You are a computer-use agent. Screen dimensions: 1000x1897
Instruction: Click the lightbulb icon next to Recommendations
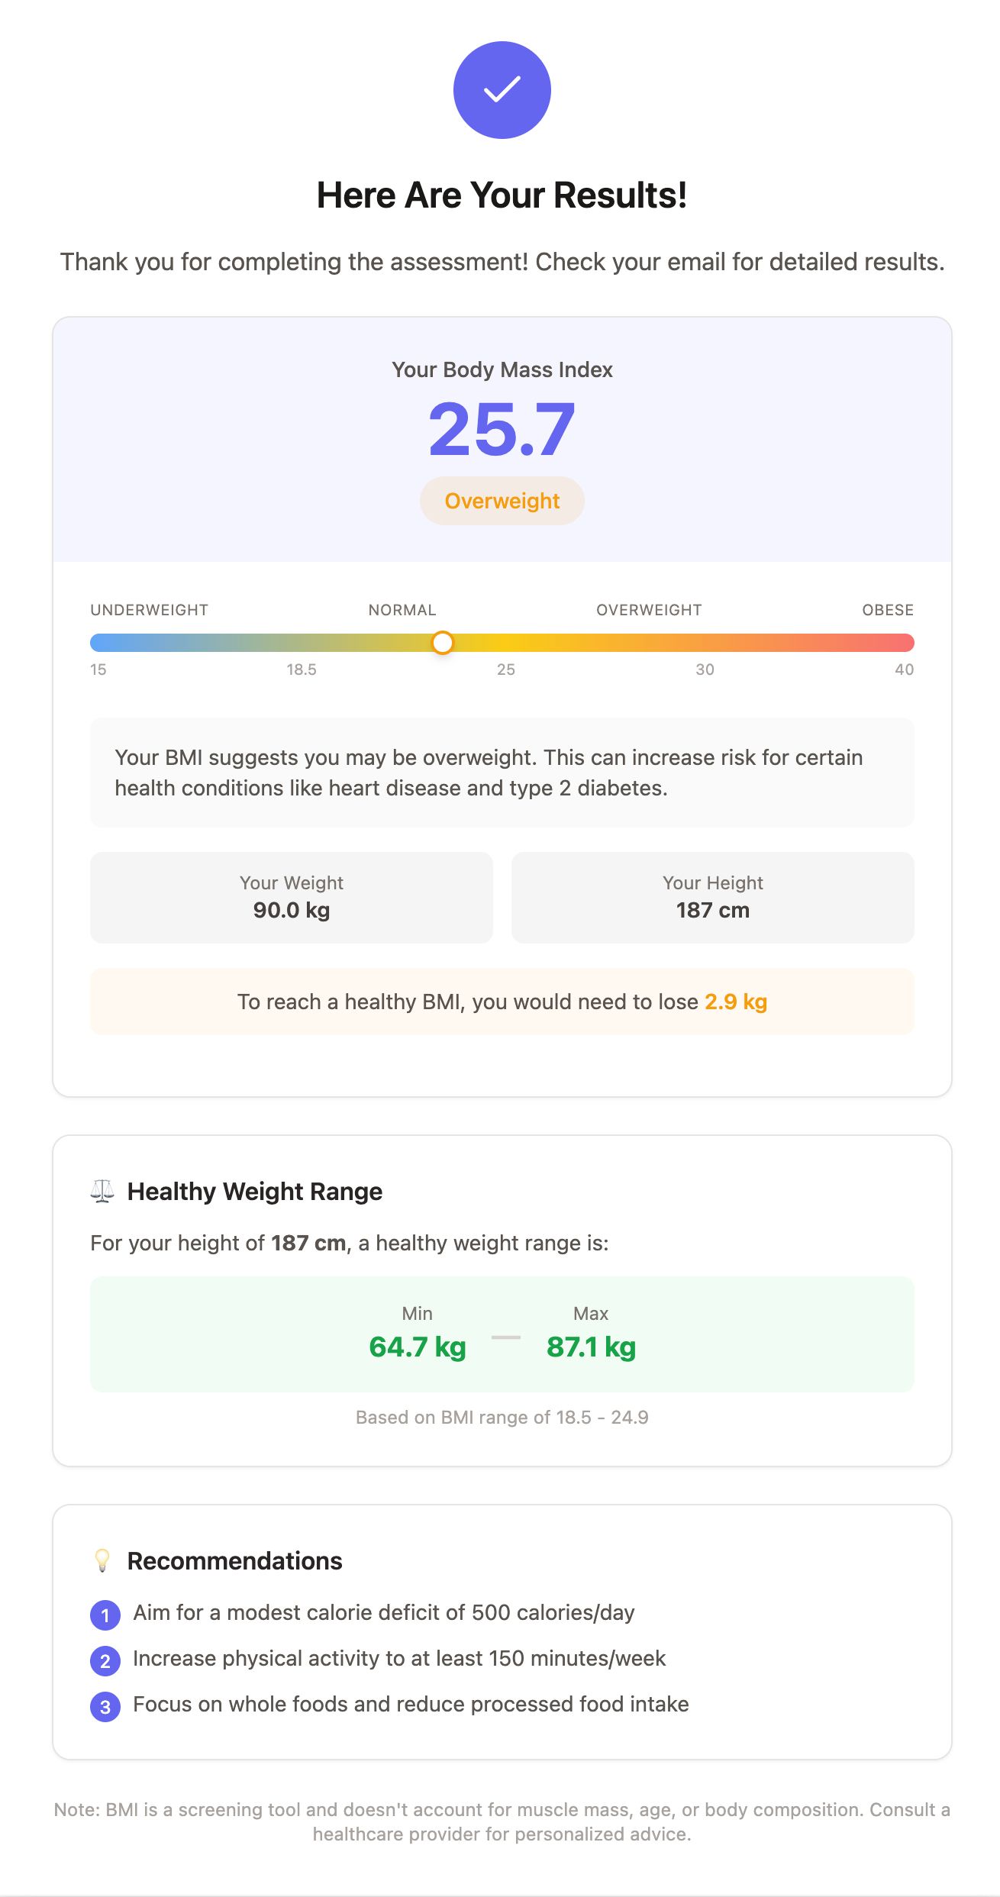(x=102, y=1560)
